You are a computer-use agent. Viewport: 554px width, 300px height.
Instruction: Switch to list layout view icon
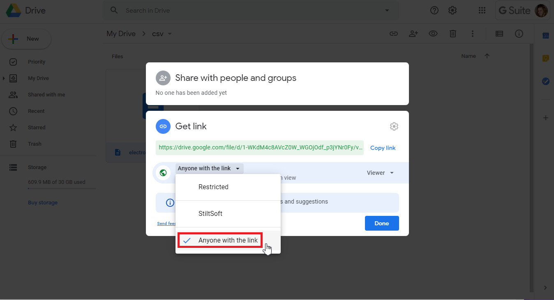tap(499, 34)
